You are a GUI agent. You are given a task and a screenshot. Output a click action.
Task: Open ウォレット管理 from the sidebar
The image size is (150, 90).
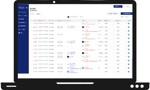point(23,16)
